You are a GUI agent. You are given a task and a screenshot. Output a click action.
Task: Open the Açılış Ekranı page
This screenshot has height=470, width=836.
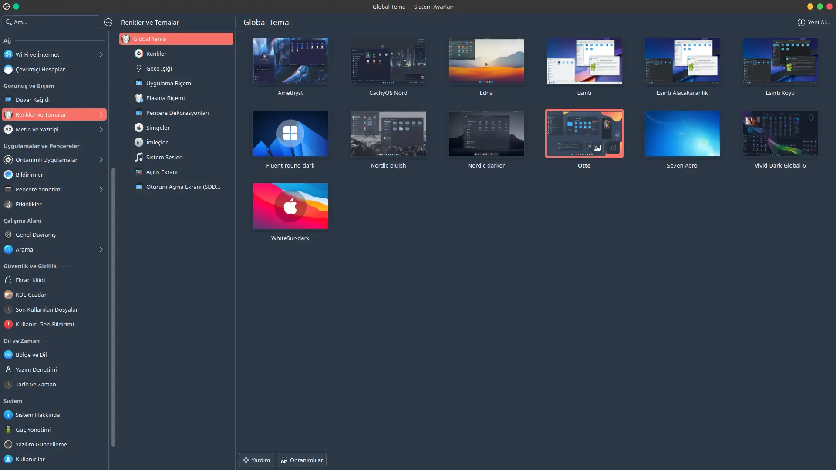pyautogui.click(x=176, y=172)
